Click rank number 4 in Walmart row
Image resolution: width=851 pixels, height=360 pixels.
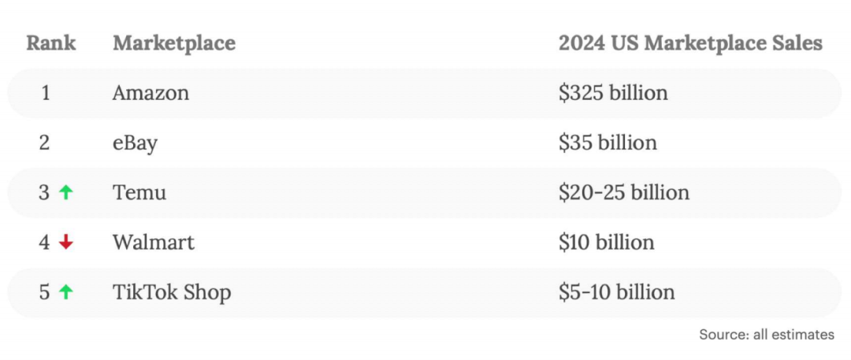click(x=45, y=243)
